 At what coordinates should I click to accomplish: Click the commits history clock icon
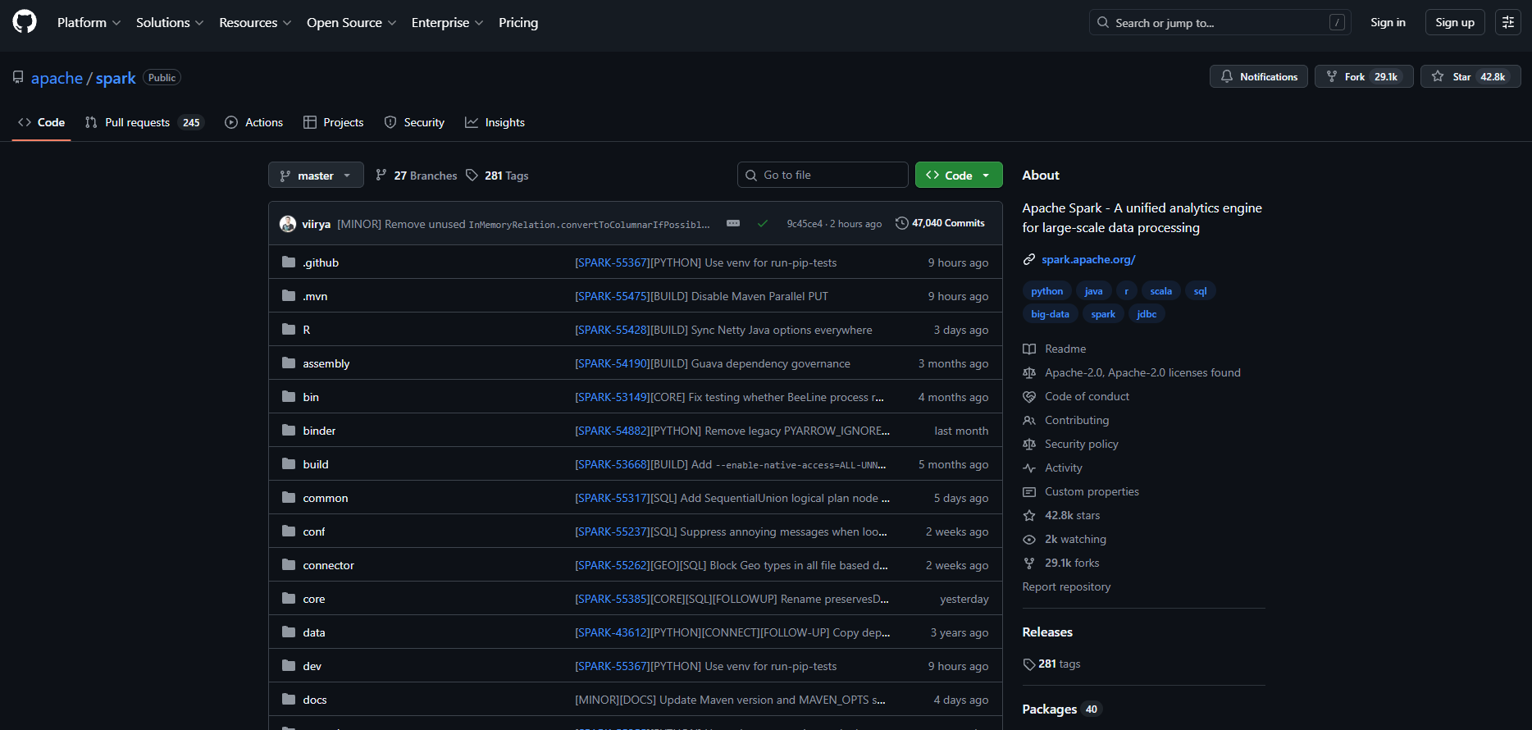tap(902, 223)
